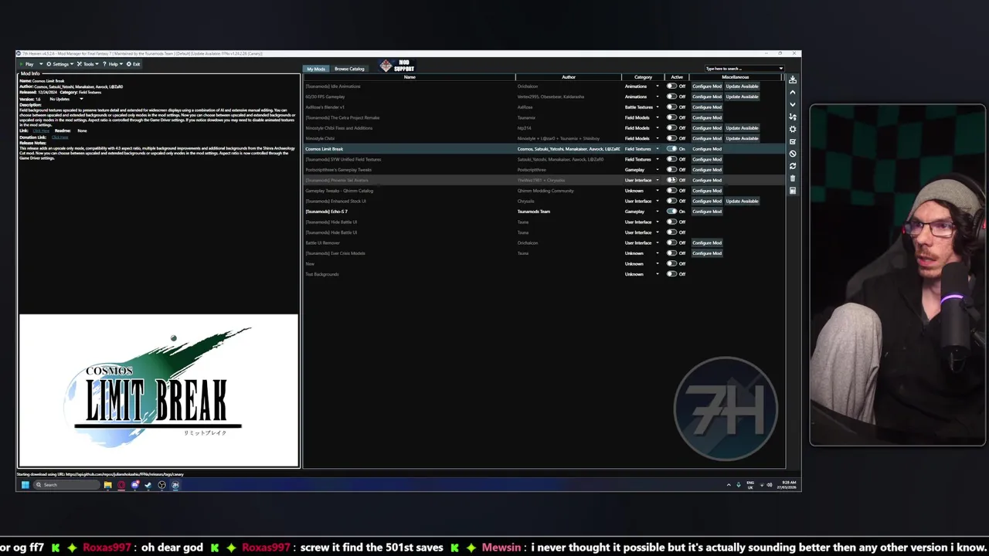Enable [Tsunamods] Idle Animations mod
Image resolution: width=989 pixels, height=556 pixels.
coord(671,86)
